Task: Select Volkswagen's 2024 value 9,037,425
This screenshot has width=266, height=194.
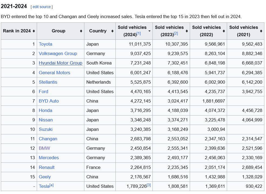Action: point(141,54)
